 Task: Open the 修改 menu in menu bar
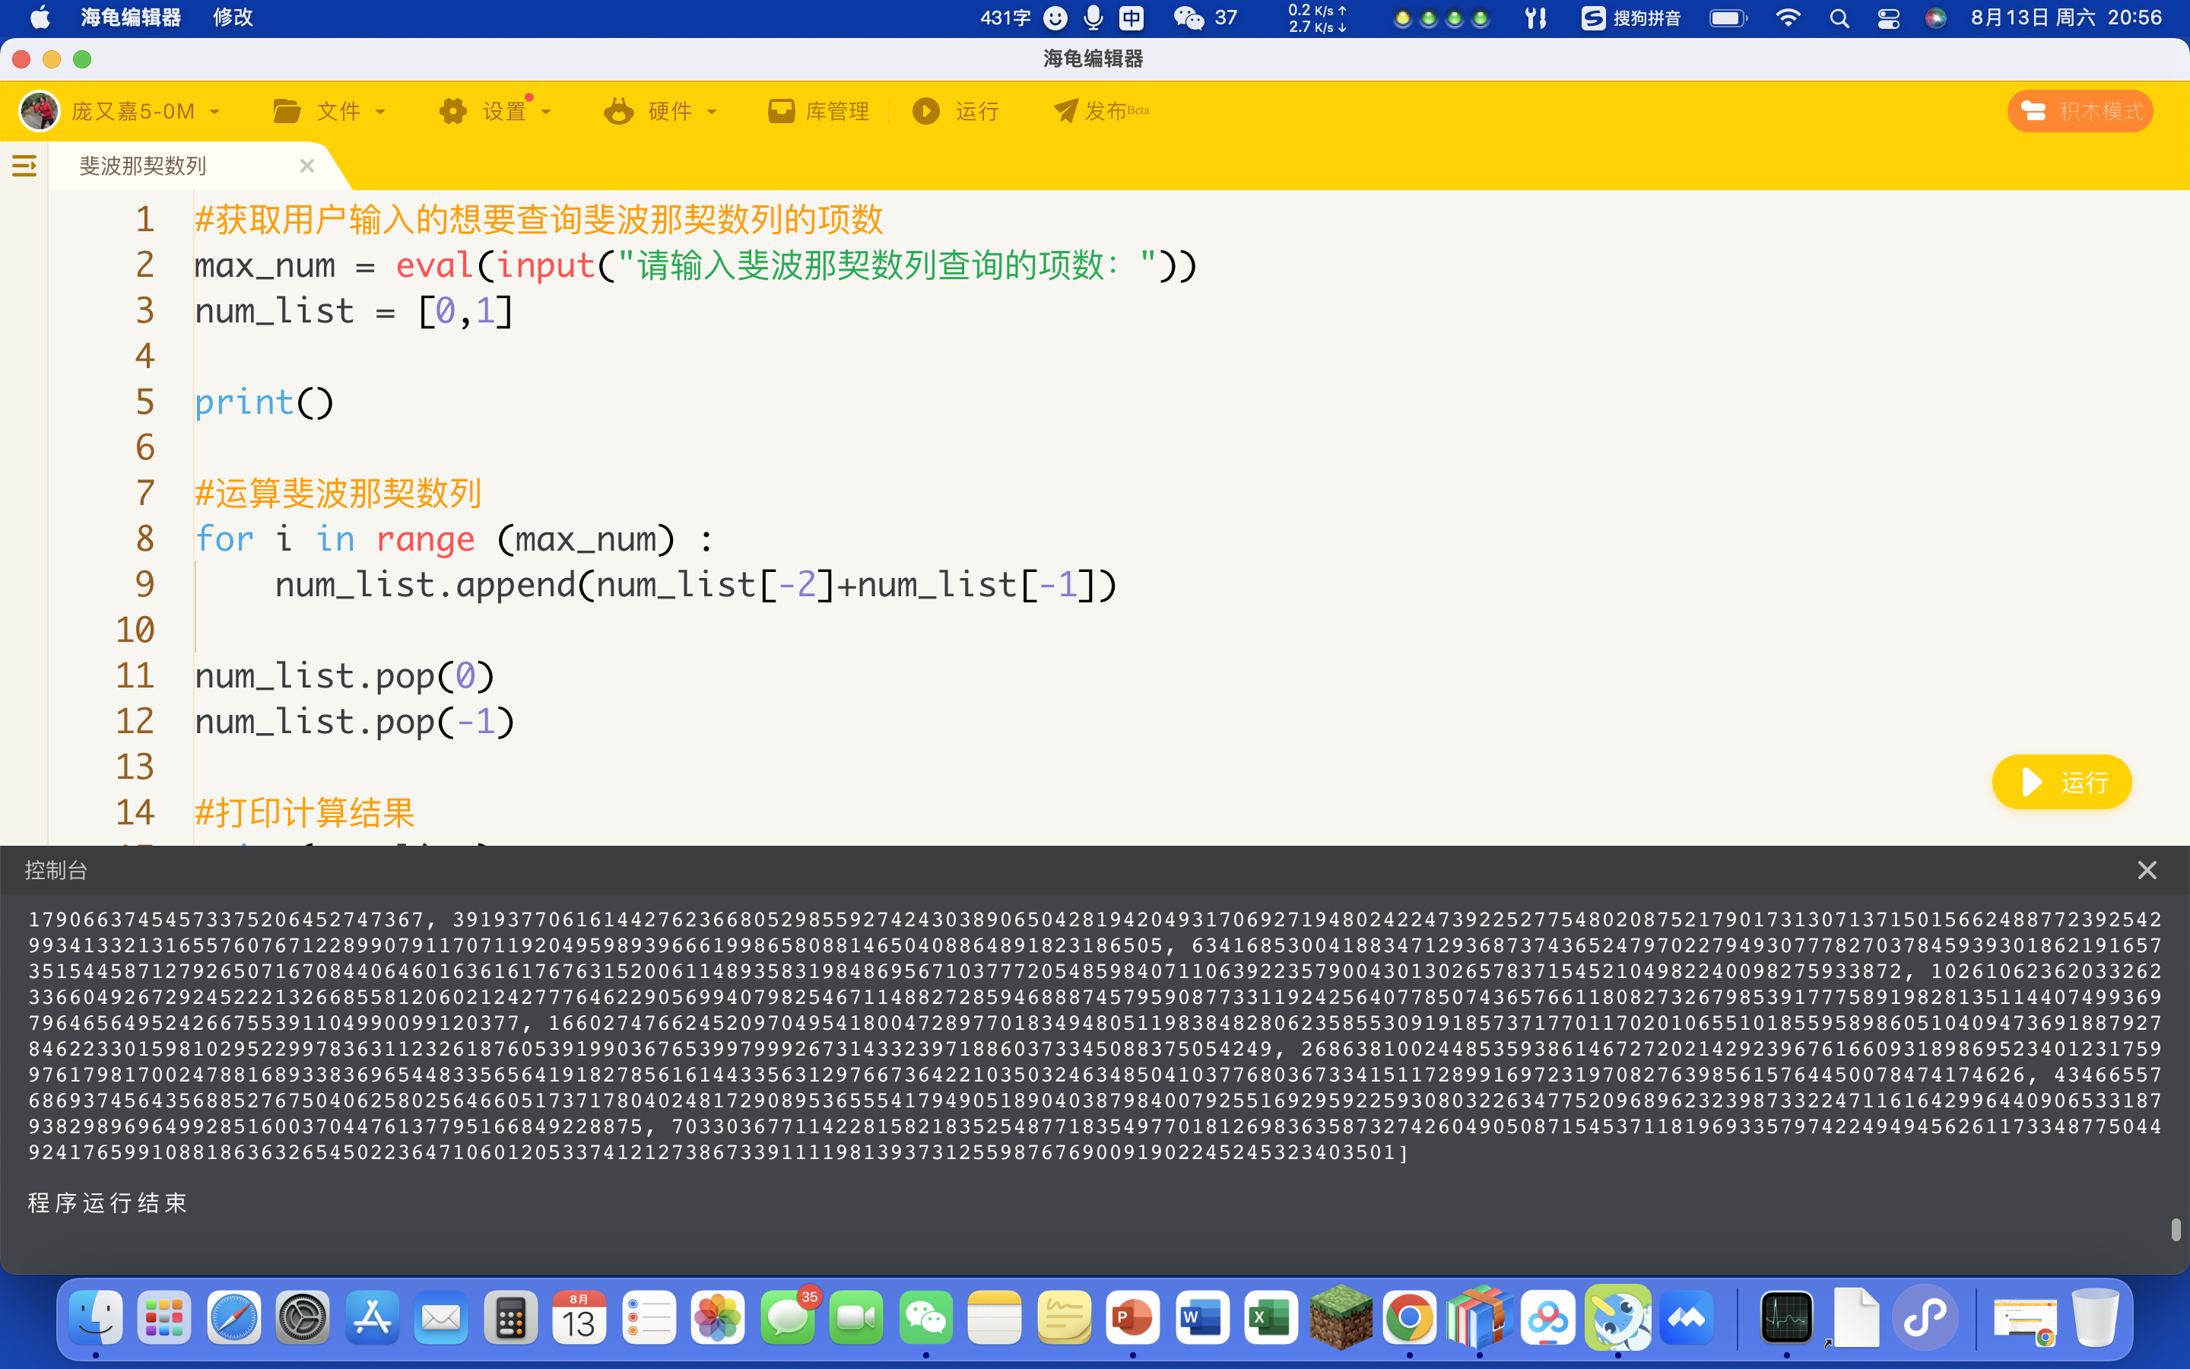pos(233,17)
